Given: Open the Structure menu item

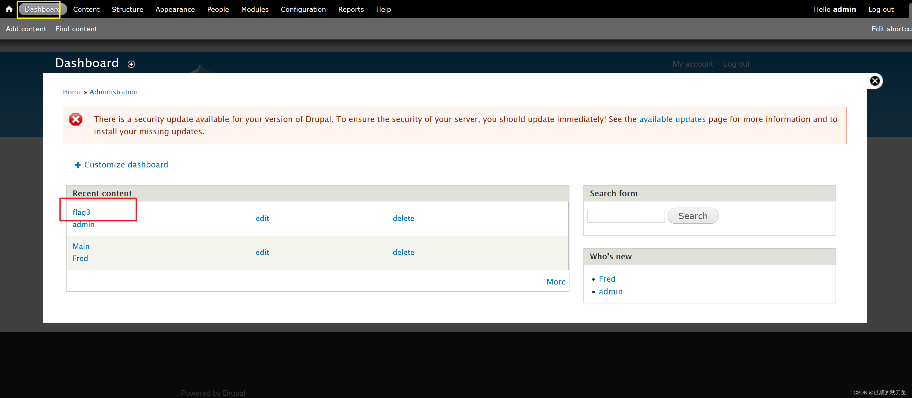Looking at the screenshot, I should (127, 9).
